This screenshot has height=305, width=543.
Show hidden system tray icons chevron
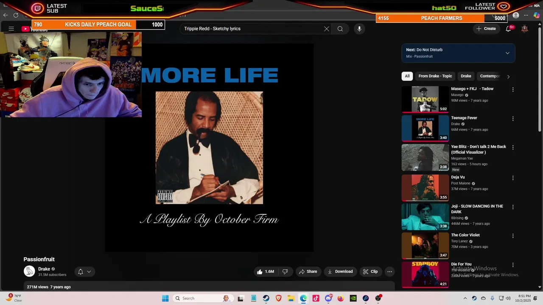tap(465, 298)
